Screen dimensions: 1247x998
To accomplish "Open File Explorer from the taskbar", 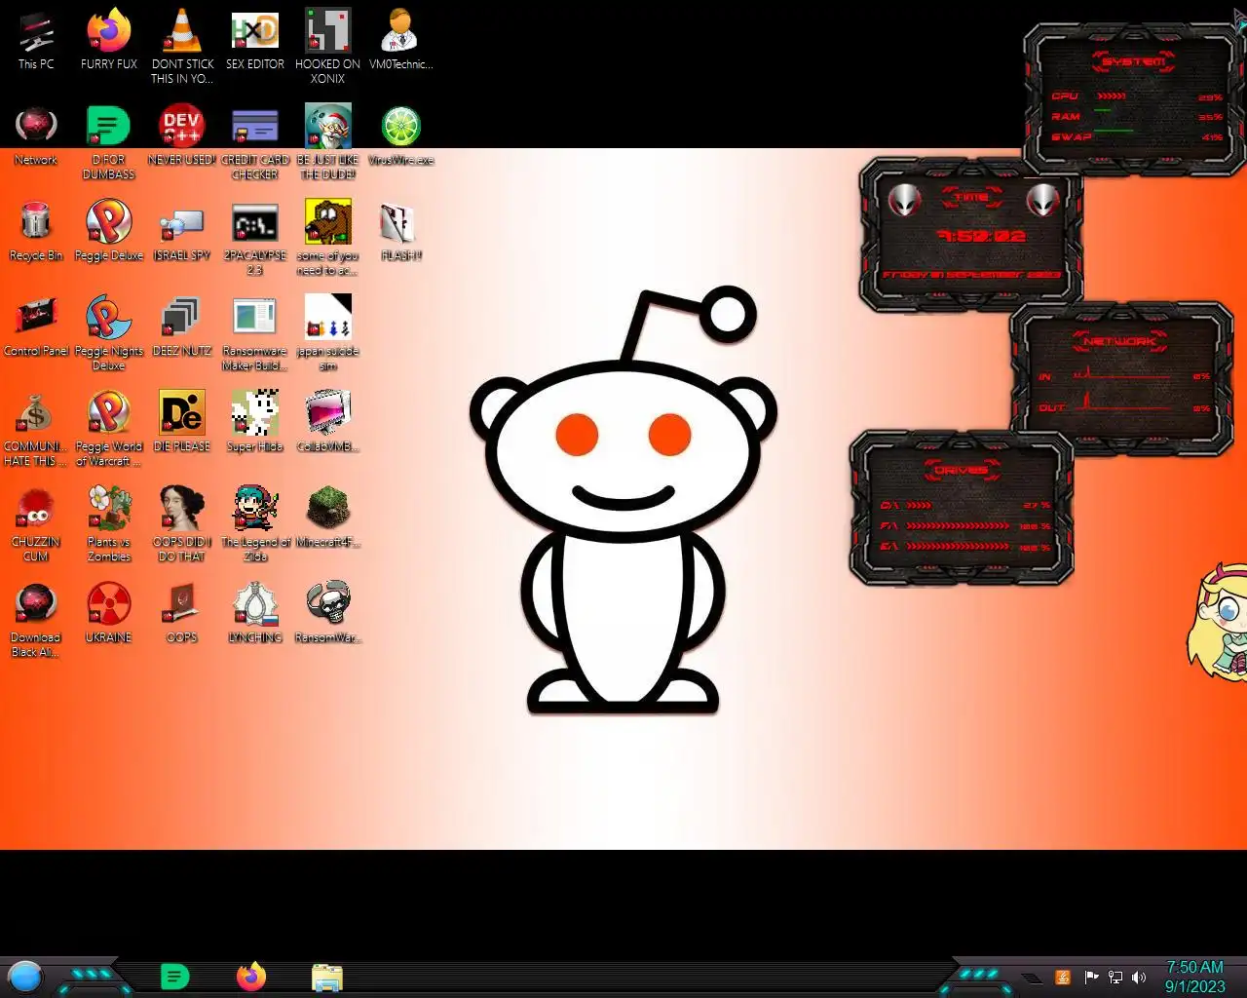I will coord(327,977).
